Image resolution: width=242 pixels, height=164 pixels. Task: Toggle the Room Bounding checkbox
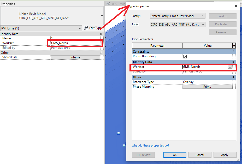[x=185, y=56]
